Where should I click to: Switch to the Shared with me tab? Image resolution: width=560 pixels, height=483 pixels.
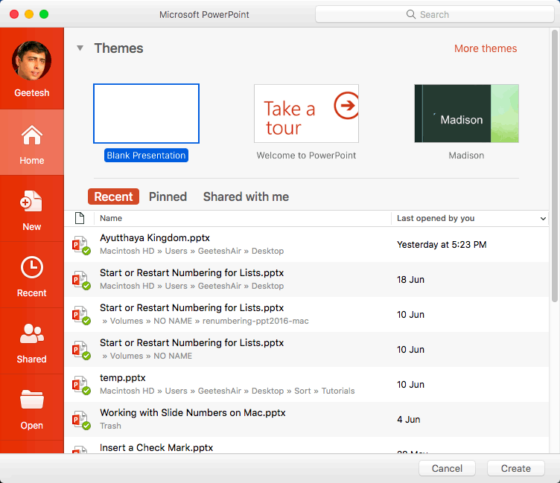pos(246,196)
